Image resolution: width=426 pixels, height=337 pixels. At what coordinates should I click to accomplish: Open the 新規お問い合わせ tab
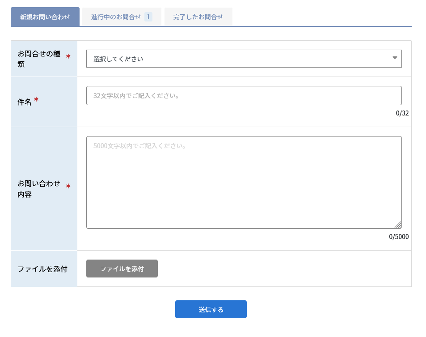click(x=45, y=17)
